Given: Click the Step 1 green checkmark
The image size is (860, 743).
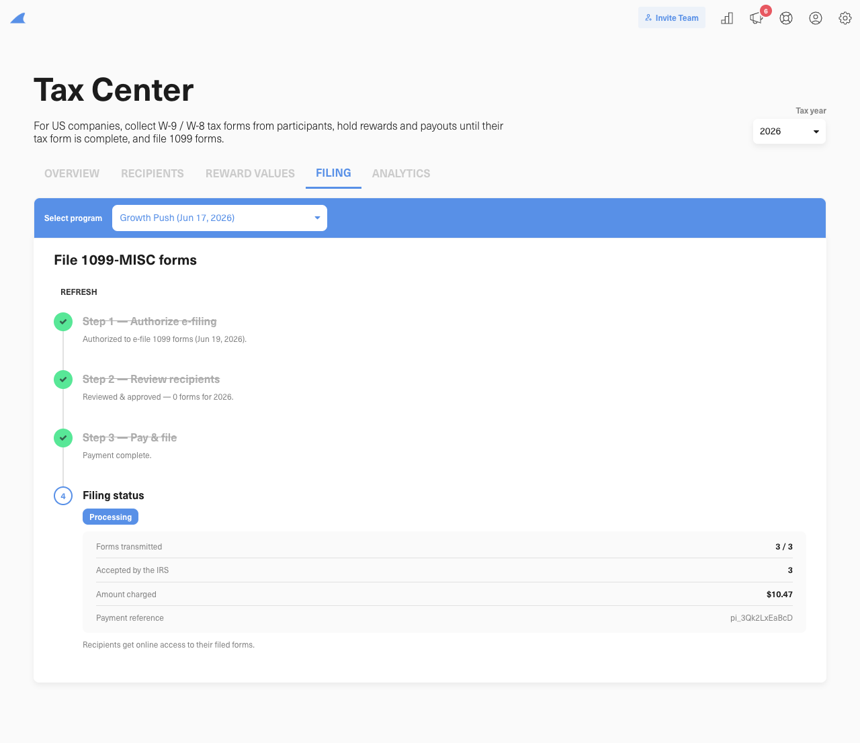Looking at the screenshot, I should coord(63,322).
